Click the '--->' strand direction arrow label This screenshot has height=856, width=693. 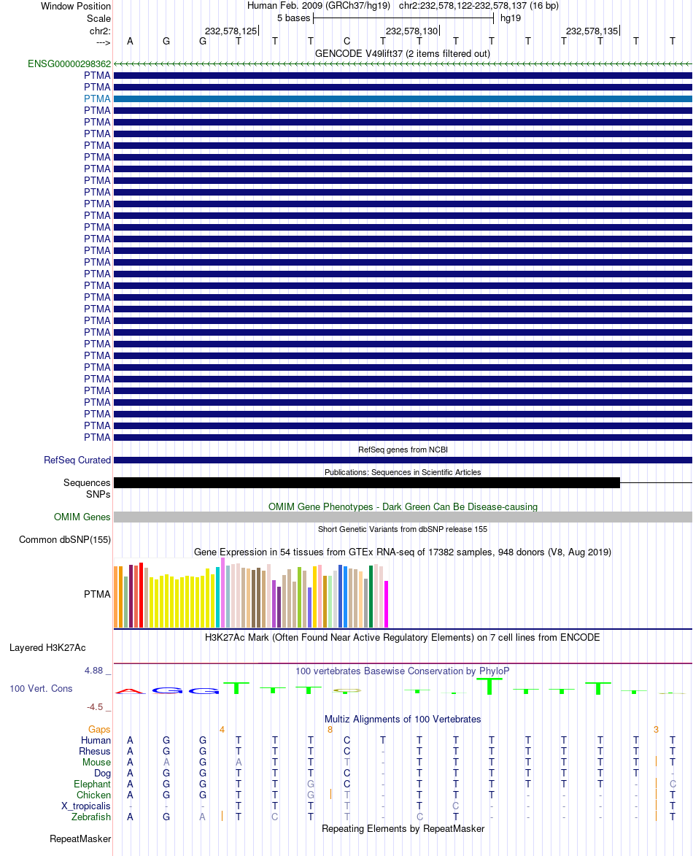[103, 42]
